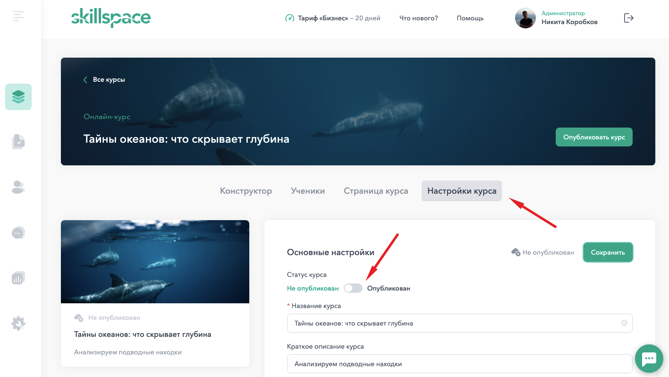Click the Администратор role label
669x377 pixels.
(563, 13)
